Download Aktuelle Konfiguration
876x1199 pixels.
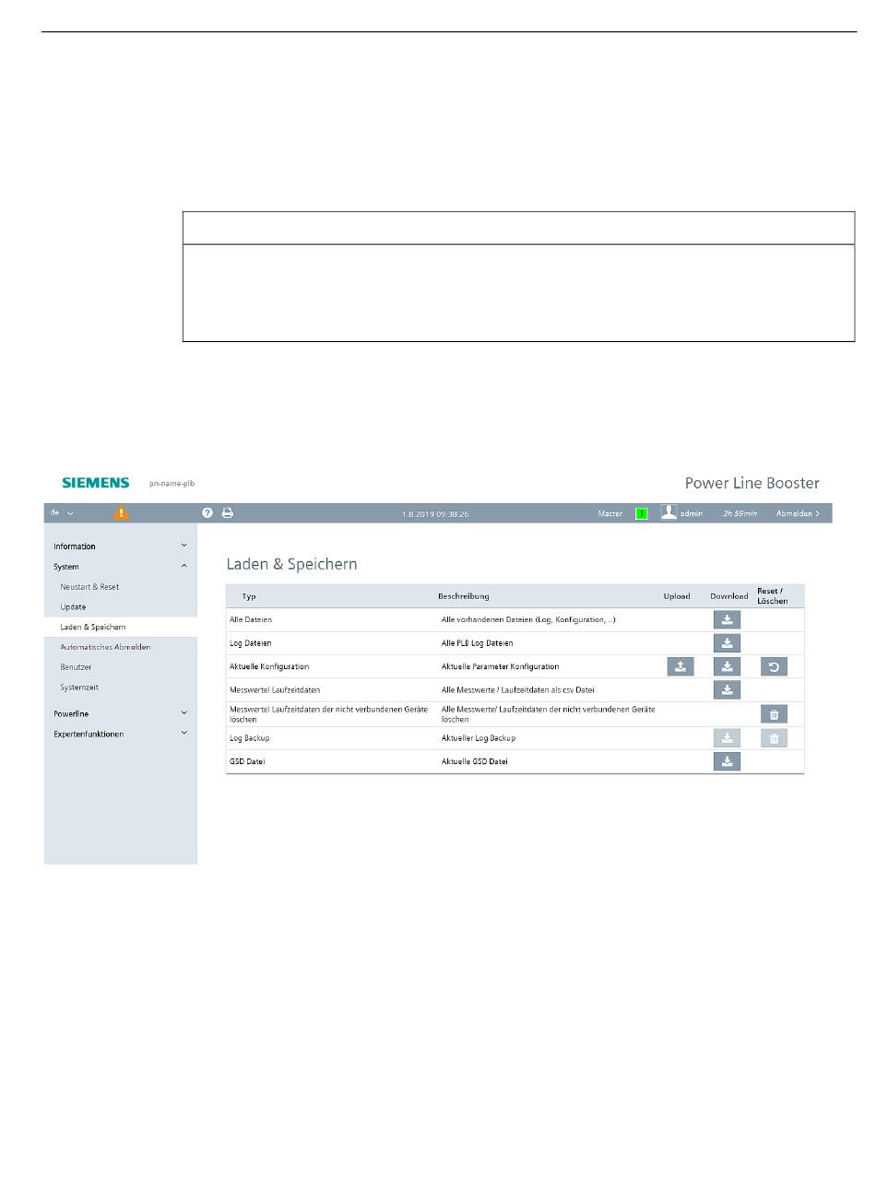coord(727,666)
